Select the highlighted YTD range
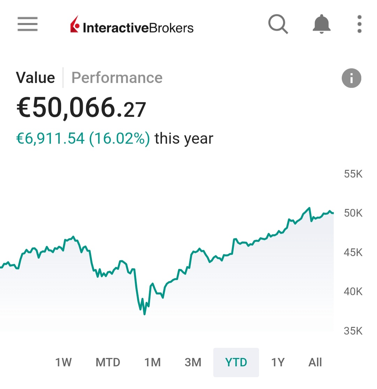The width and height of the screenshot is (377, 389). tap(236, 362)
